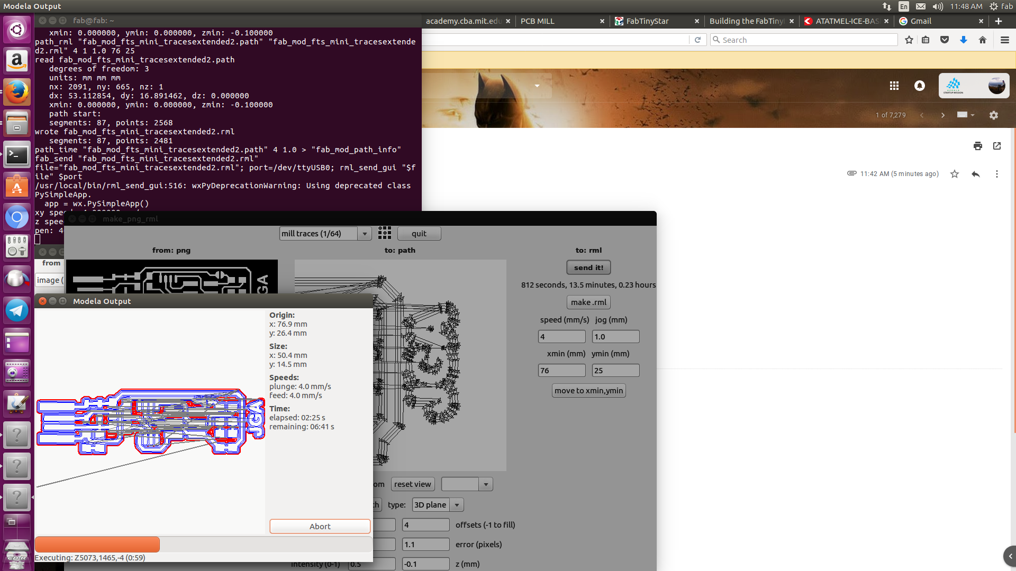Switch to the FabTinyStar browser tab
This screenshot has height=571, width=1016.
pyautogui.click(x=647, y=21)
